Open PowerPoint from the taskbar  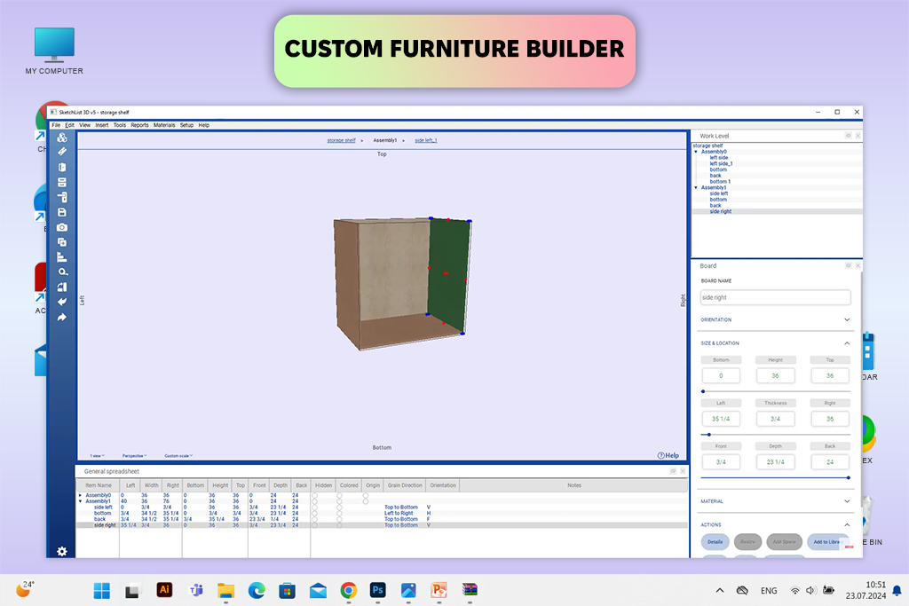[x=439, y=590]
